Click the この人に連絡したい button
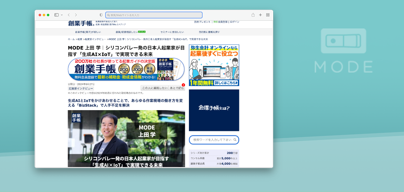 click(x=155, y=88)
